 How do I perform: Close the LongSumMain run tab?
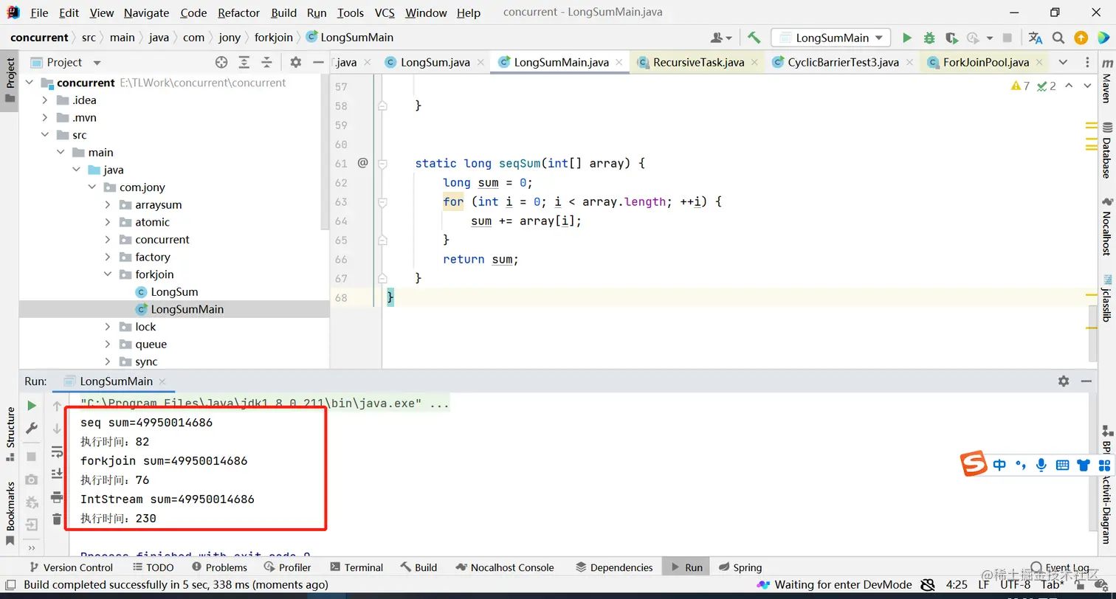(x=162, y=382)
